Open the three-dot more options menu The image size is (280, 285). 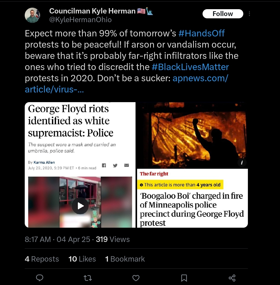(249, 14)
